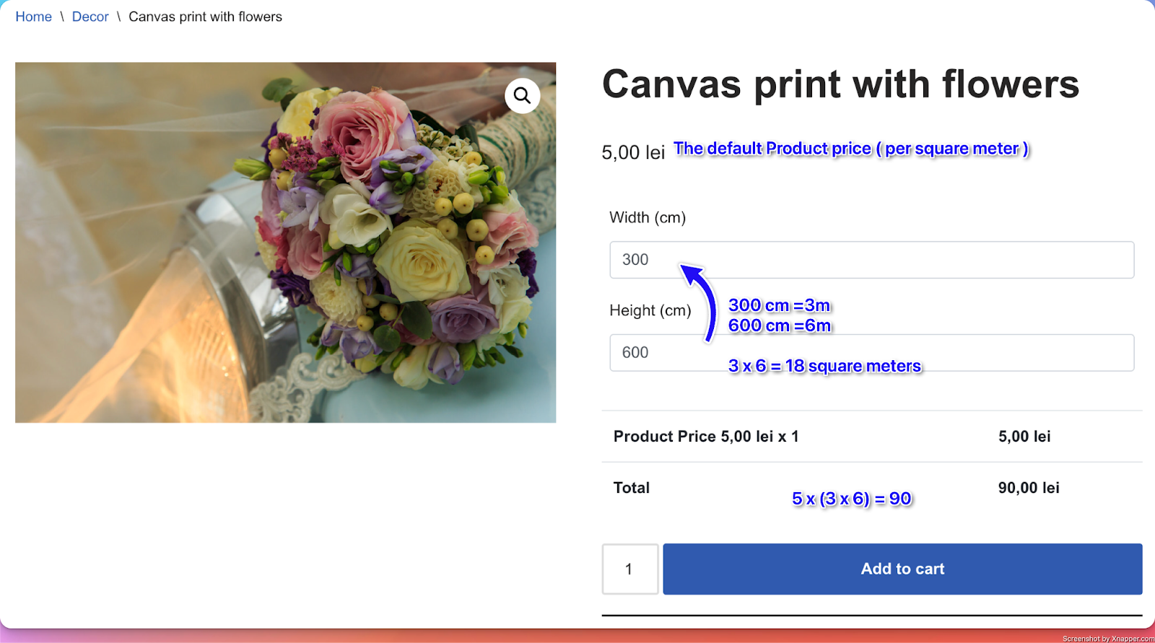The image size is (1155, 643).
Task: Click the Canvas print with flowers heading
Action: point(840,84)
